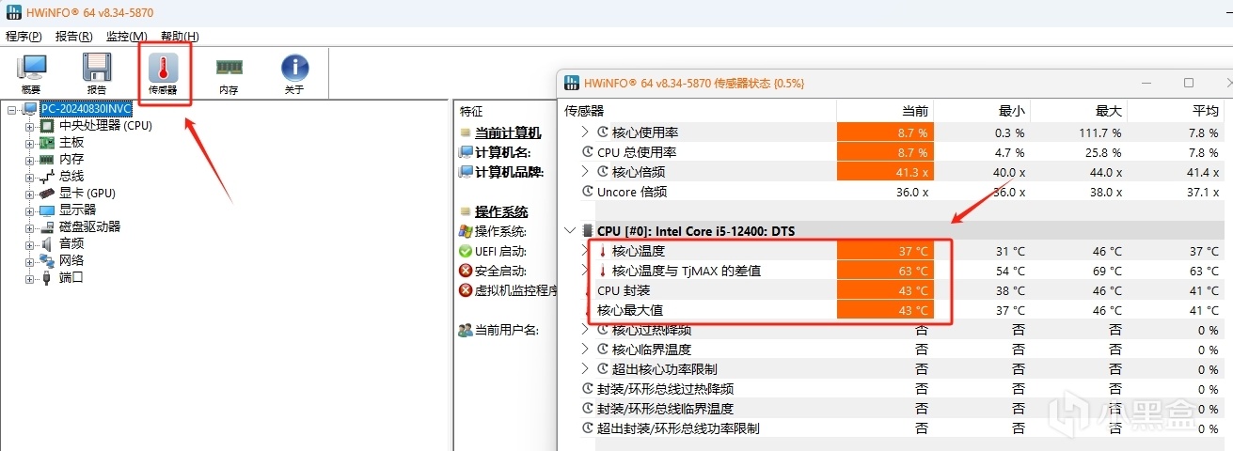Click the 显卡 (GPU) card icon in tree

tap(47, 193)
